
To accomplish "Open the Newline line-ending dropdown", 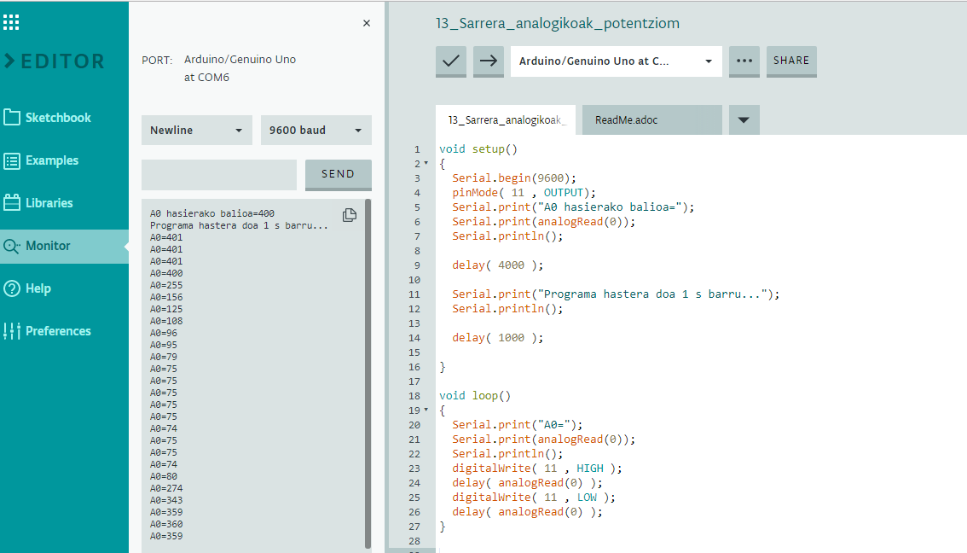I will 197,131.
